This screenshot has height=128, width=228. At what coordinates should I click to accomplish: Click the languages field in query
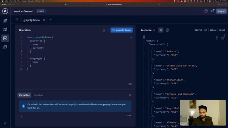tap(36, 58)
